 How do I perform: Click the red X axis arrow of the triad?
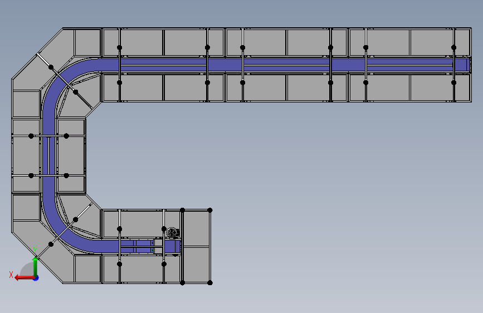[x=25, y=278]
